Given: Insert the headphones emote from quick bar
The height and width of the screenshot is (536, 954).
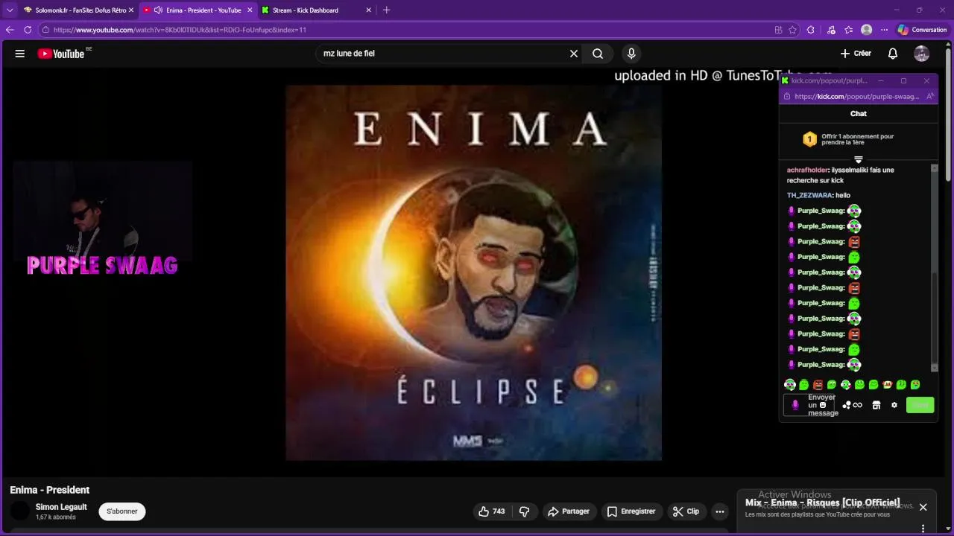Looking at the screenshot, I should (x=790, y=385).
